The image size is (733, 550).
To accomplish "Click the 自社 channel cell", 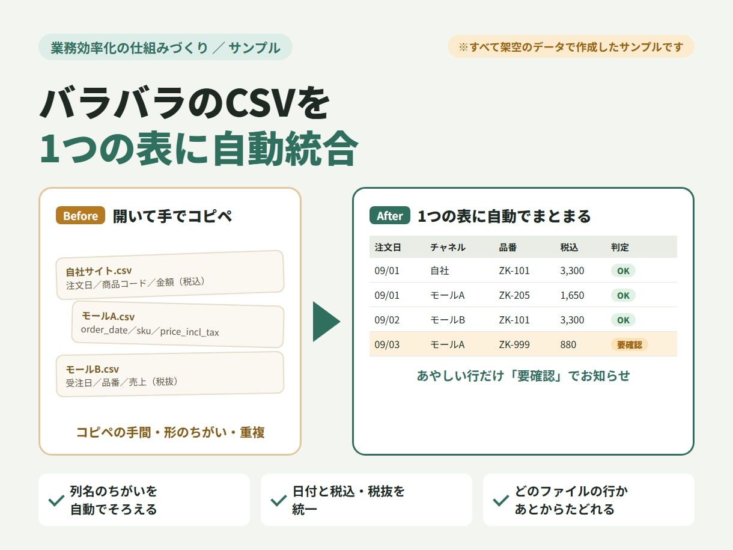I will (x=440, y=270).
